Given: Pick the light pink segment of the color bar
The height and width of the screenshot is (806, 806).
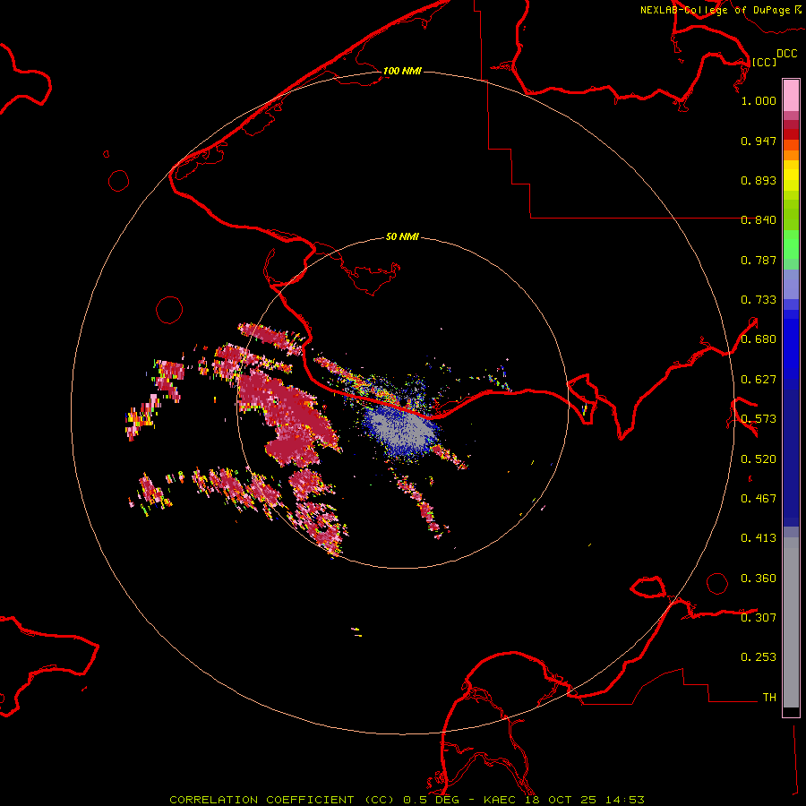Looking at the screenshot, I should click(791, 96).
